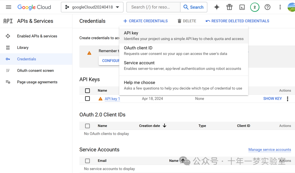Open the top bar three-dot settings menu
Viewport: 295px width, 173px height.
(x=280, y=7)
